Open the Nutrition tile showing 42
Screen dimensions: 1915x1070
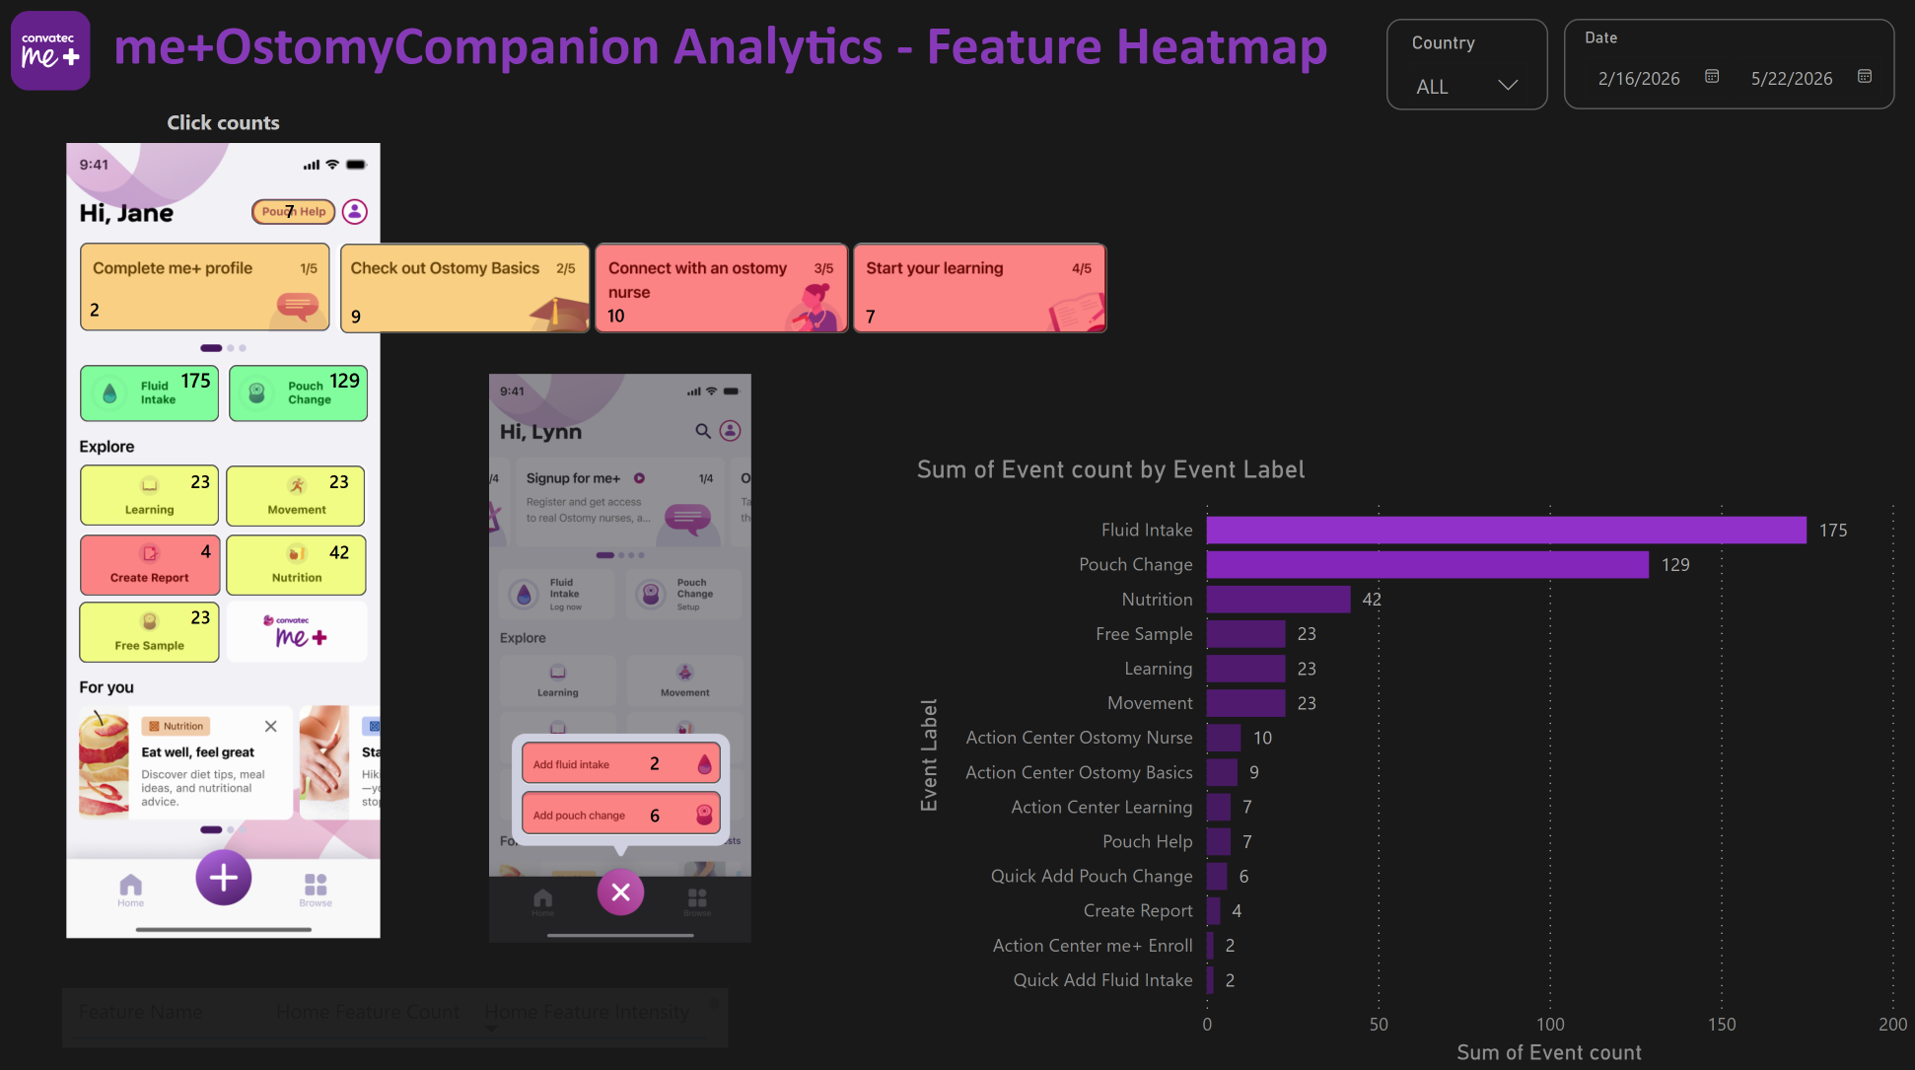click(296, 565)
